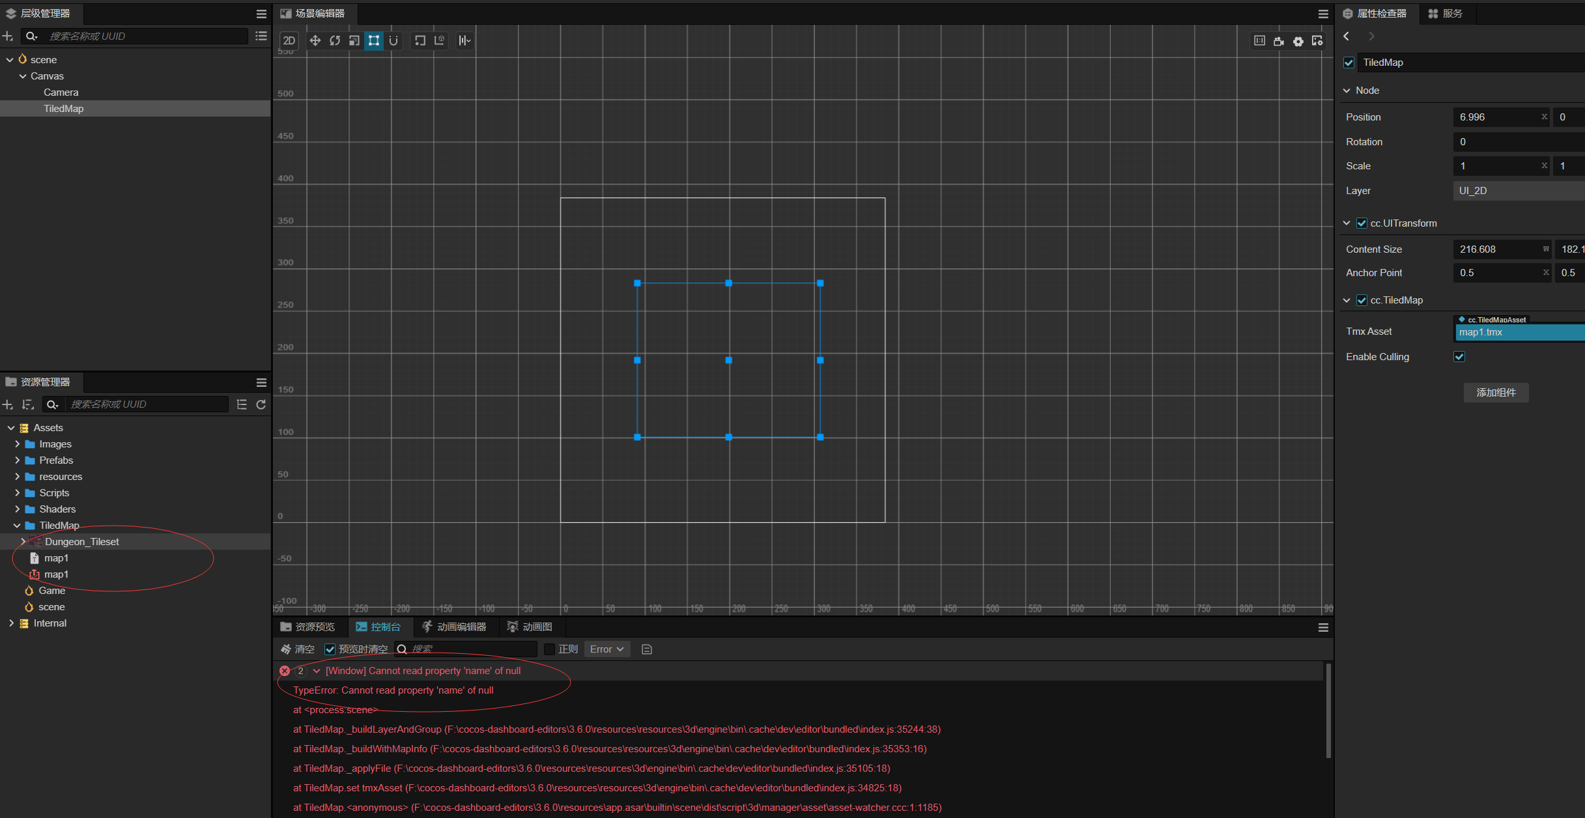The width and height of the screenshot is (1585, 818).
Task: Uncheck the Enable Culling checkbox
Action: click(x=1459, y=357)
